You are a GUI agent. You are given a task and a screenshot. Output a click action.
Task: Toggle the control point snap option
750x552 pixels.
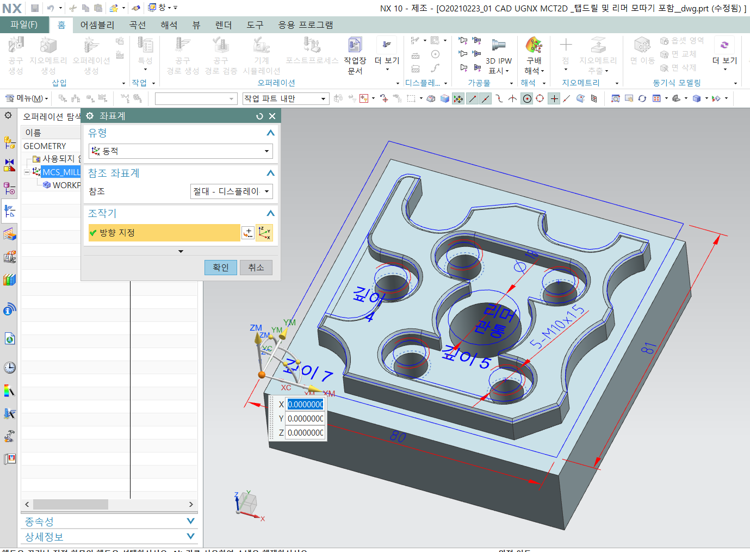pyautogui.click(x=499, y=98)
